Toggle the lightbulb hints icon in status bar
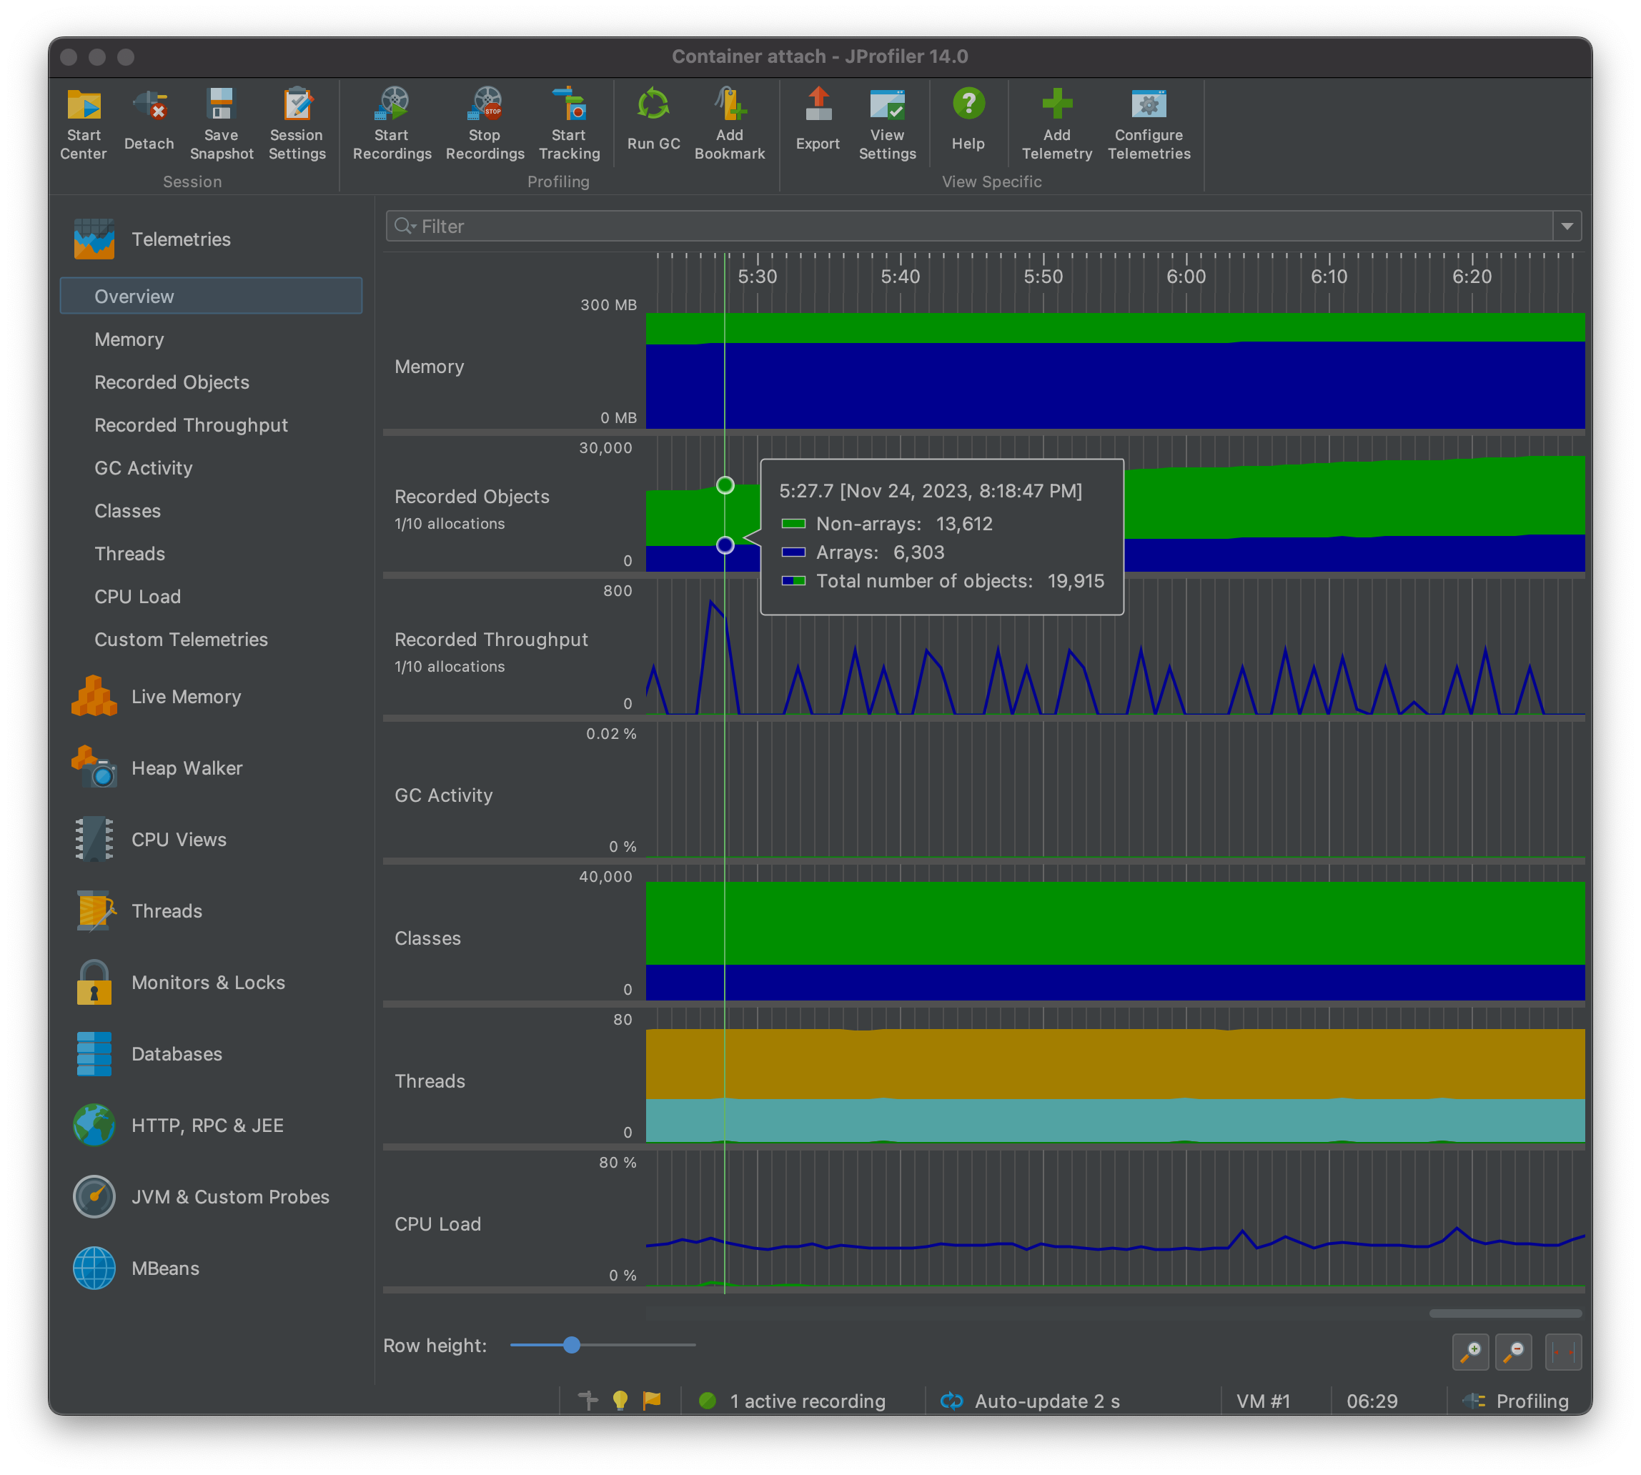 tap(620, 1401)
